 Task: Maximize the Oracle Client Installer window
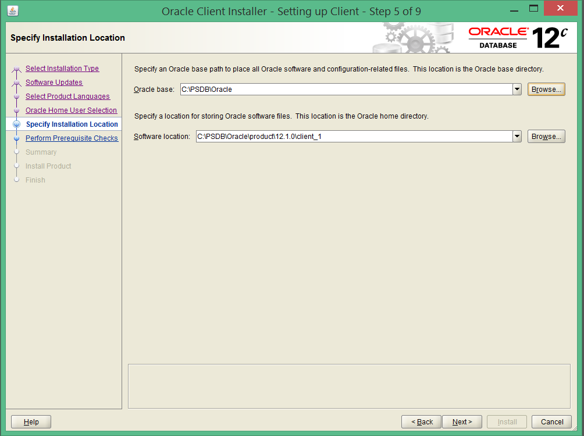534,8
